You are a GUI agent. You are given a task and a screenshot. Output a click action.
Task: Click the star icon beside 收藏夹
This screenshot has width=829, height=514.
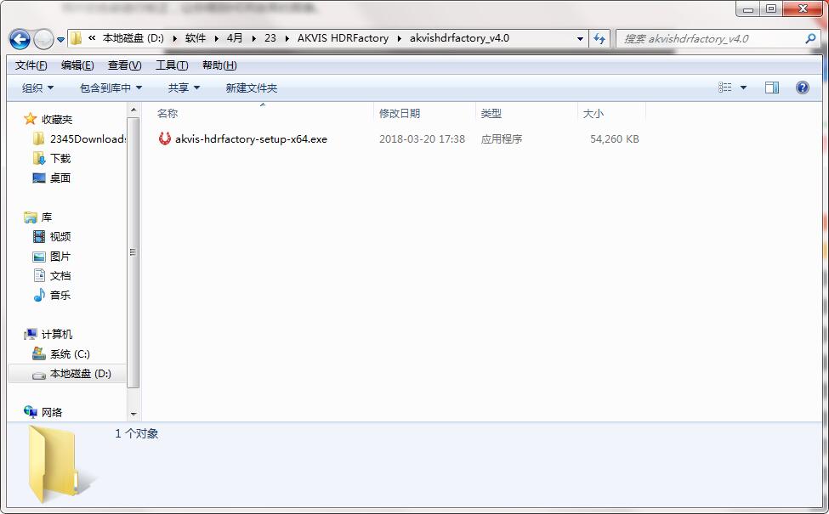30,119
